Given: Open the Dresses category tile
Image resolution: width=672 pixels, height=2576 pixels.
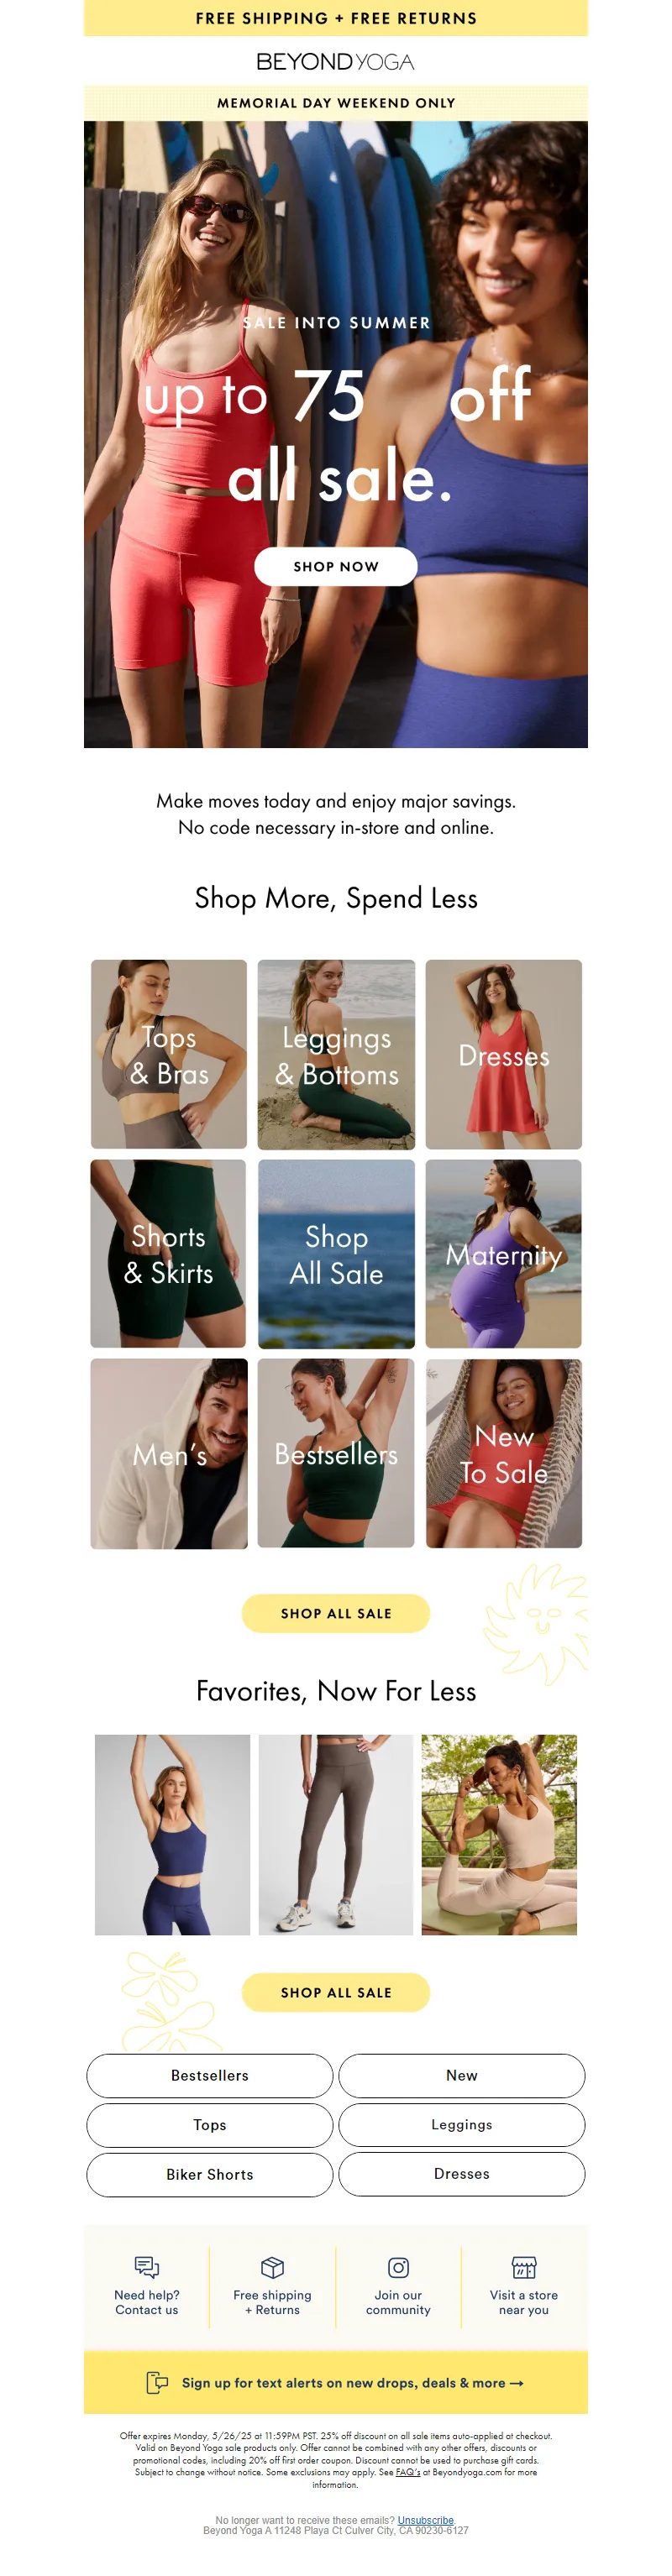Looking at the screenshot, I should pyautogui.click(x=504, y=1054).
